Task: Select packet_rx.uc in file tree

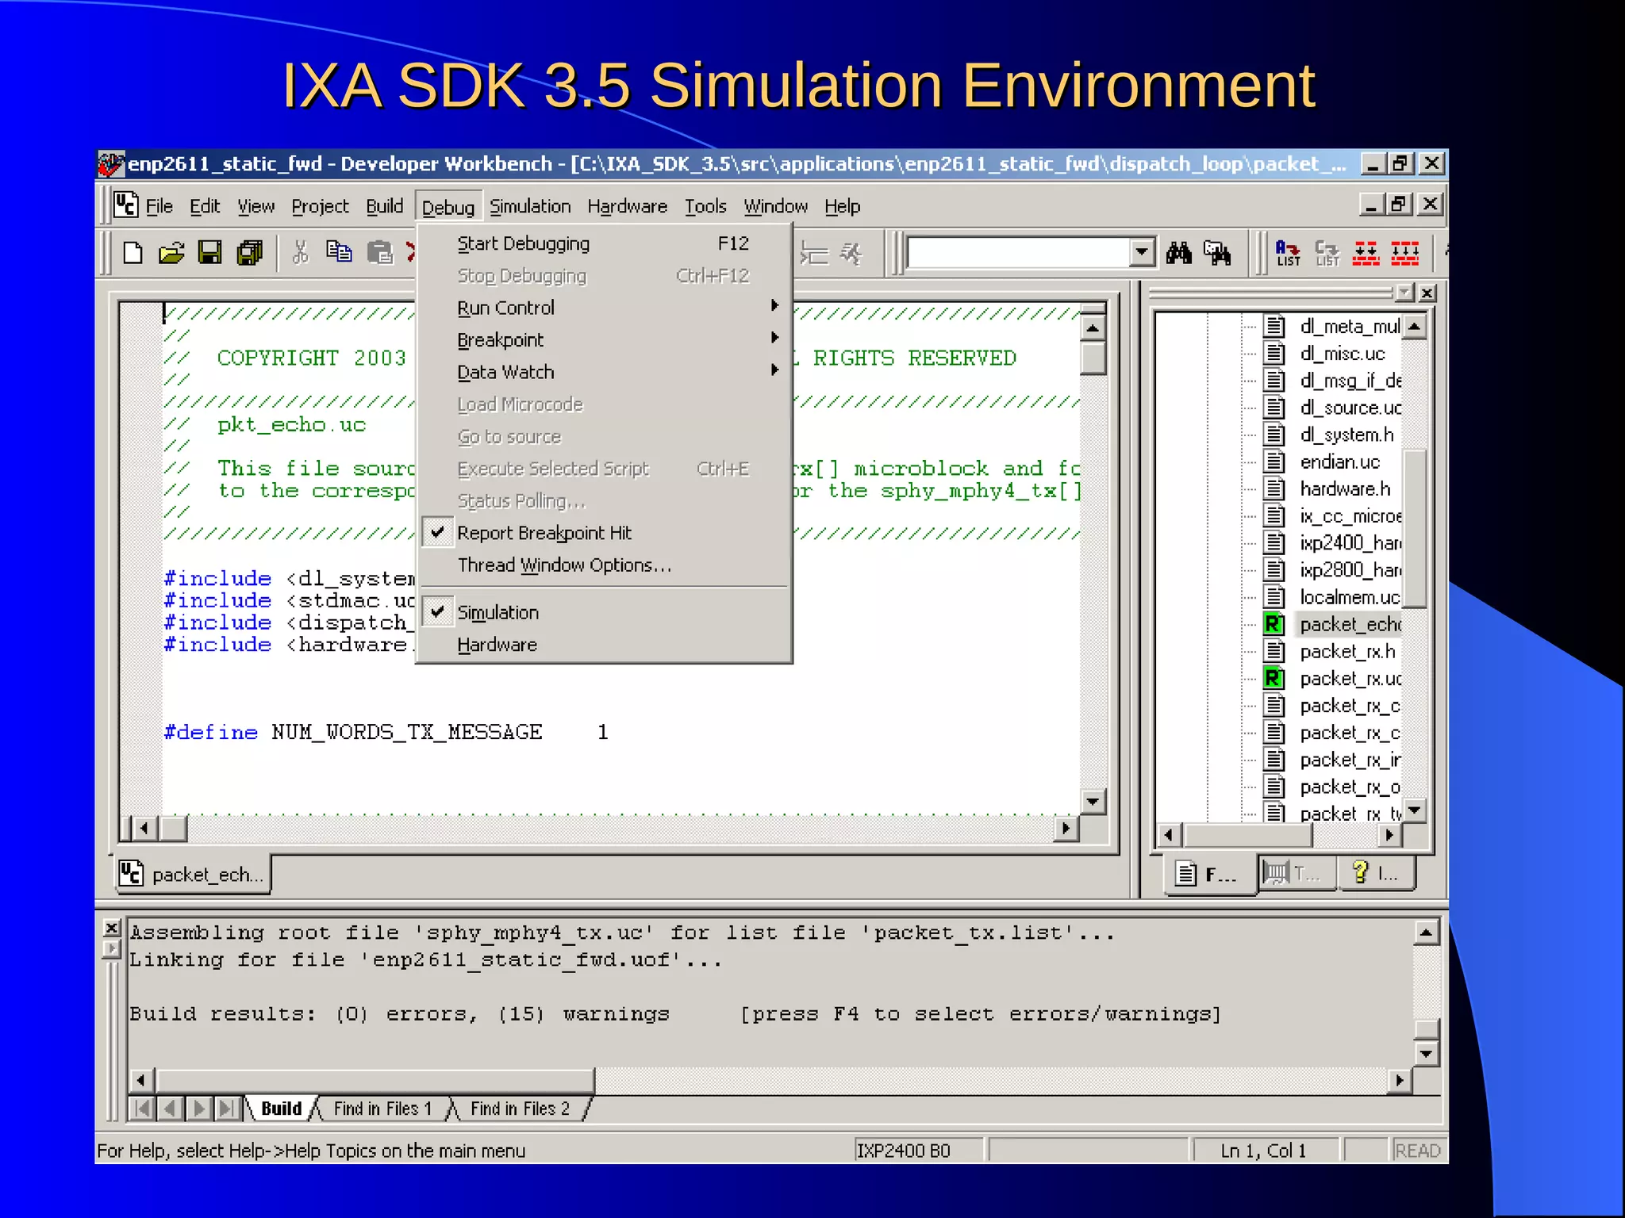Action: [1349, 679]
